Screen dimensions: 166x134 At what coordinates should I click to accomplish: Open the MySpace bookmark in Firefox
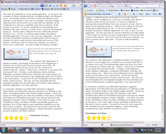[46, 9]
